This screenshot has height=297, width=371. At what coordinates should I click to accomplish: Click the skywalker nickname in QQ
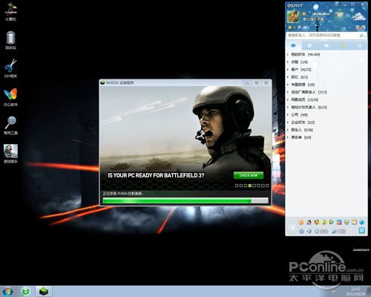pyautogui.click(x=321, y=14)
